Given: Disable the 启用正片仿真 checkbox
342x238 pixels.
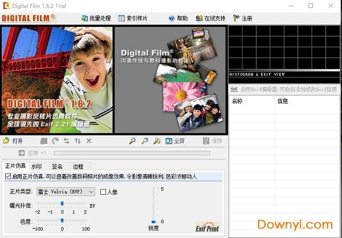Looking at the screenshot, I should click(x=8, y=177).
